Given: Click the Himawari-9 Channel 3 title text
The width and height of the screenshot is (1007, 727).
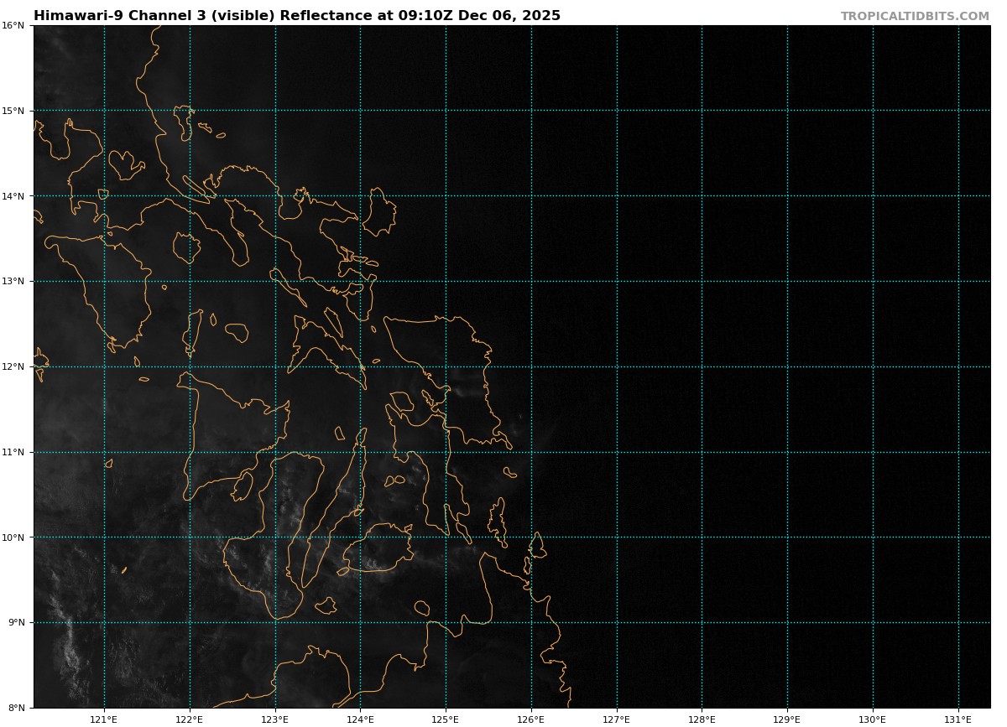Looking at the screenshot, I should [x=296, y=16].
